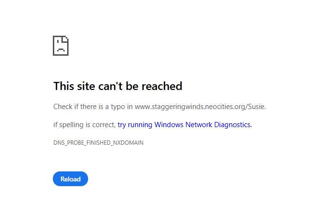This screenshot has width=318, height=209.
Task: Click the folded corner of the page icon
Action: [66, 39]
